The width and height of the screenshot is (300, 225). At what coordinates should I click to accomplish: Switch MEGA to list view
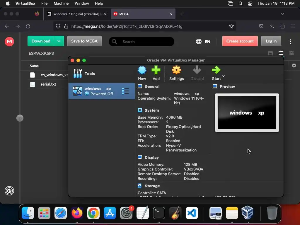pos(281,53)
